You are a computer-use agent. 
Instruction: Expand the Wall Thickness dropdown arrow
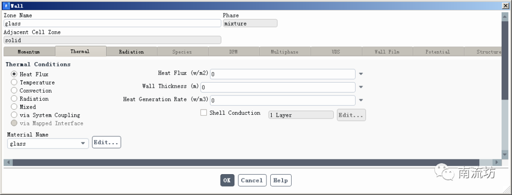pos(361,87)
